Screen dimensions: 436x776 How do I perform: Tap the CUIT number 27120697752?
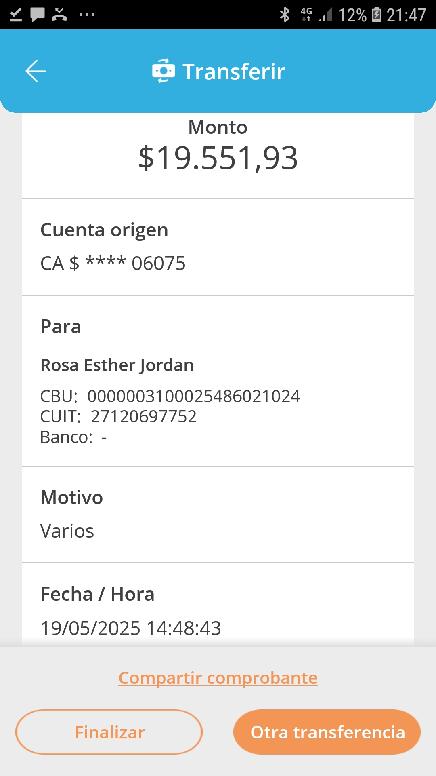143,416
